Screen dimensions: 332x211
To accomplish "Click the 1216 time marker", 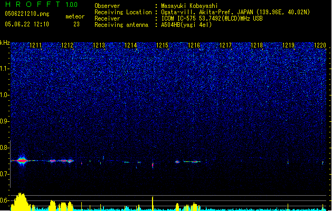I will [x=194, y=45].
